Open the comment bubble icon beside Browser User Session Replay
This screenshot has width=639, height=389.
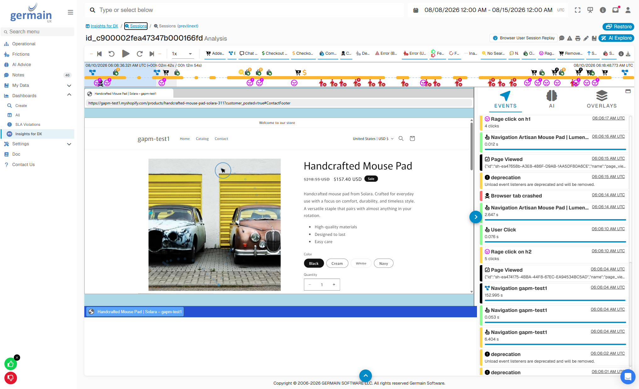tap(562, 38)
